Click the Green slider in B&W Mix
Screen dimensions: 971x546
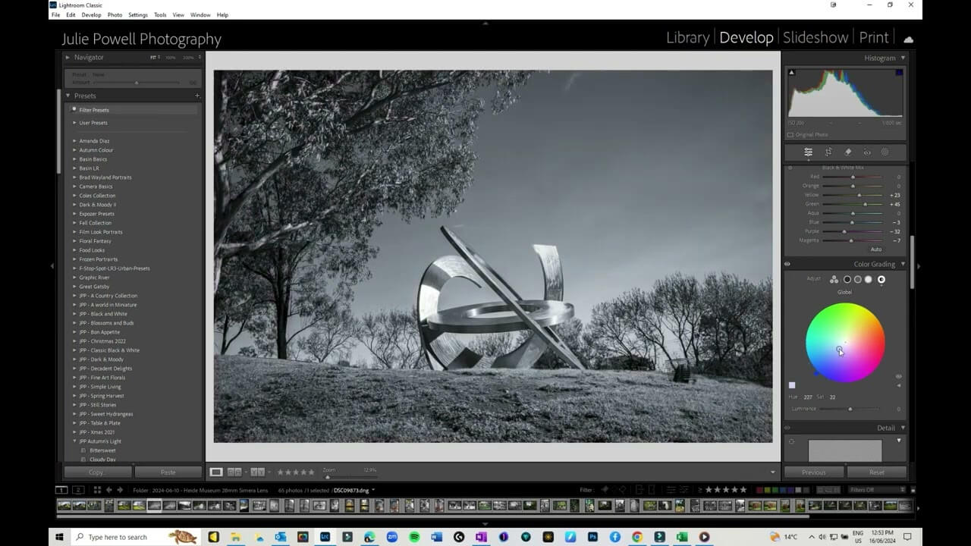865,204
